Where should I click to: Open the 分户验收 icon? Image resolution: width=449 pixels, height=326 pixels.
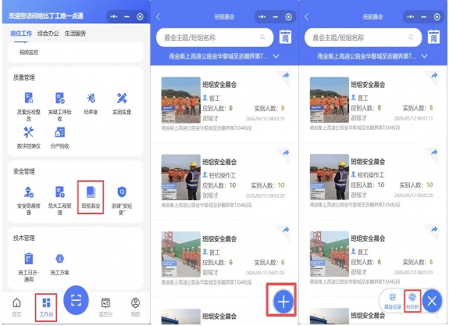pyautogui.click(x=59, y=132)
